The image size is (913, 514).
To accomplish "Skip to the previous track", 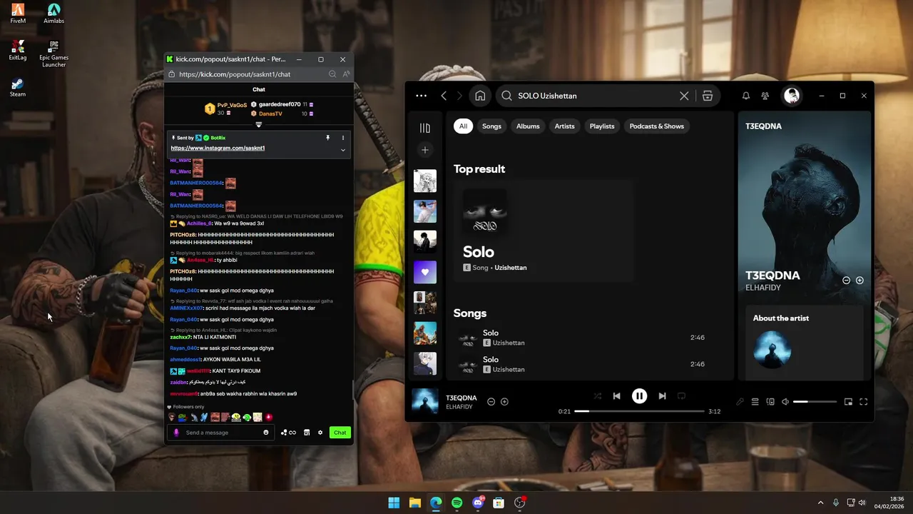I will coord(616,396).
